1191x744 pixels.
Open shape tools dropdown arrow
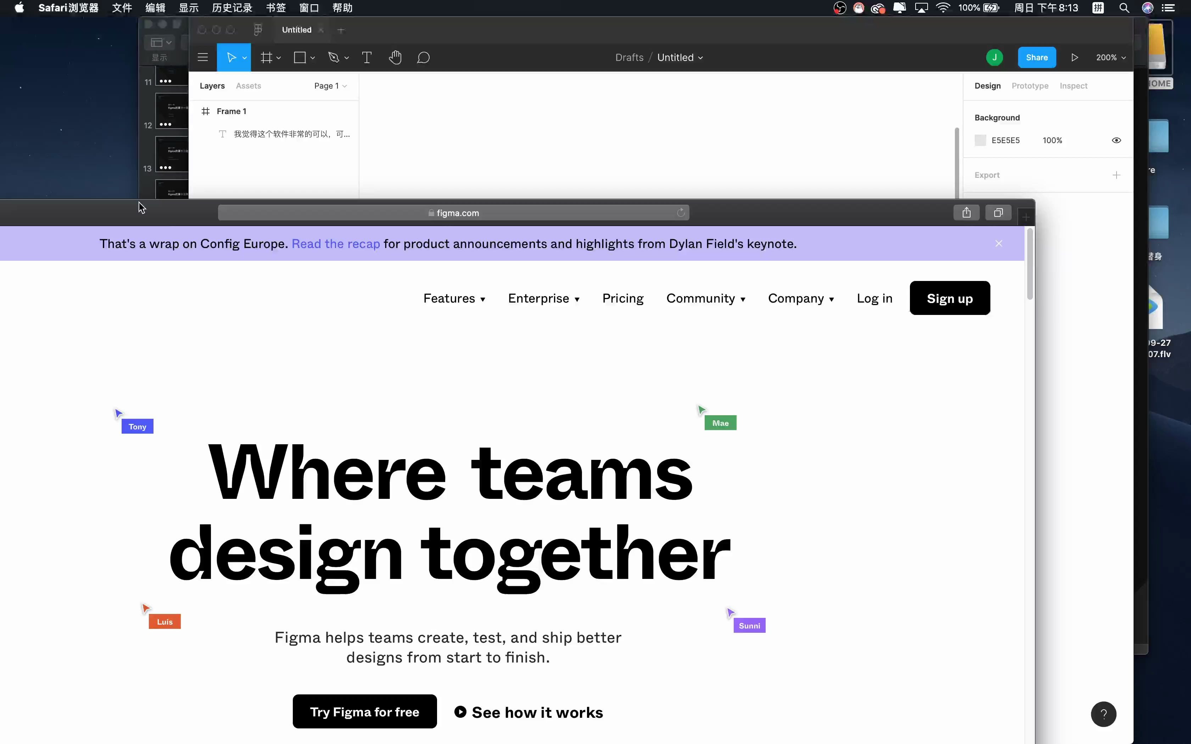(x=313, y=58)
